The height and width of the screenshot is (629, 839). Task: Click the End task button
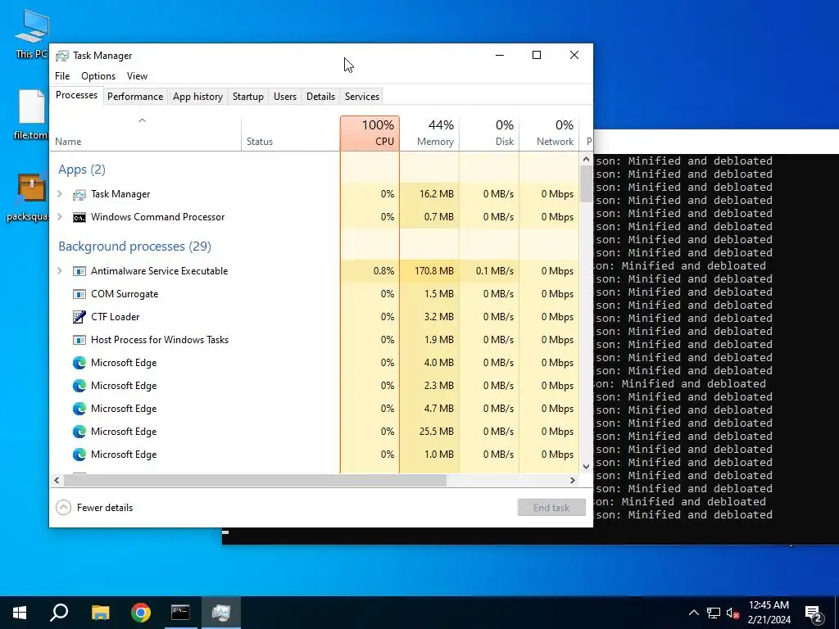[551, 508]
